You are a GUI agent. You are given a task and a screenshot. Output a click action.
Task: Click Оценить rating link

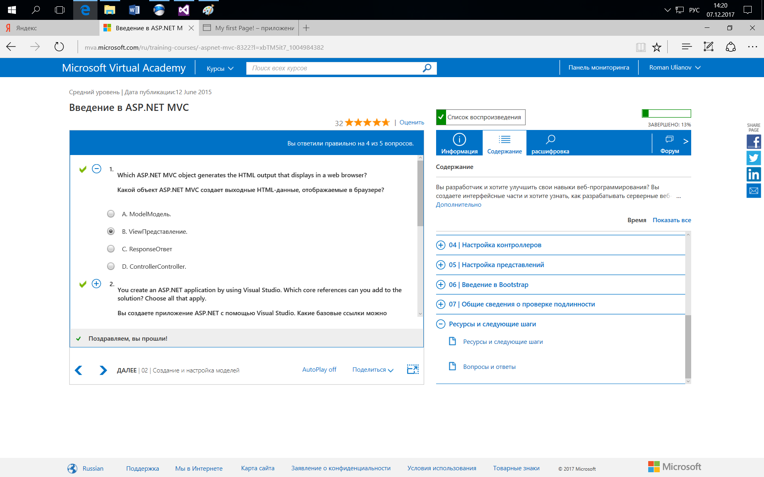412,122
